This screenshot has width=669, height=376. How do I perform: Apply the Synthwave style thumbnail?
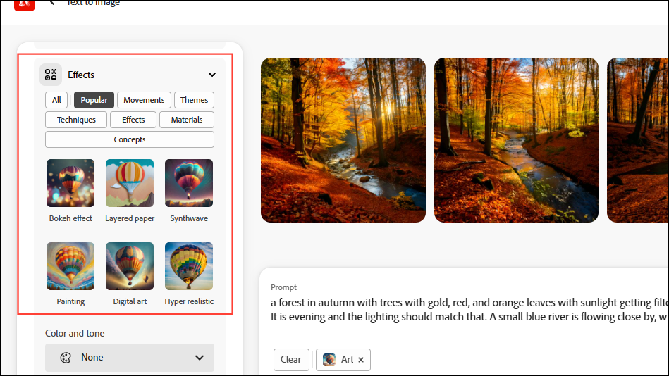pos(189,183)
